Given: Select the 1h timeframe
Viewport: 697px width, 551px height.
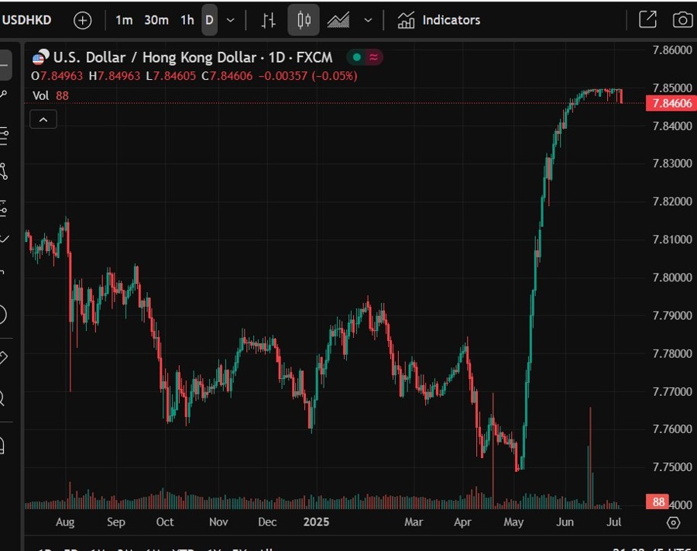Looking at the screenshot, I should pos(187,19).
